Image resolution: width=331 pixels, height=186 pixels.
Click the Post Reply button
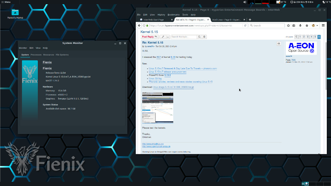pos(150,37)
